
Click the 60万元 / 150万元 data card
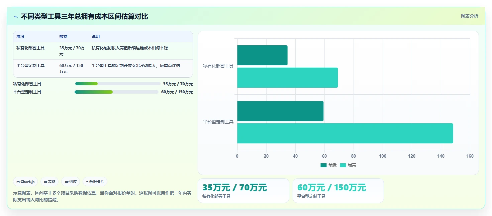click(338, 191)
